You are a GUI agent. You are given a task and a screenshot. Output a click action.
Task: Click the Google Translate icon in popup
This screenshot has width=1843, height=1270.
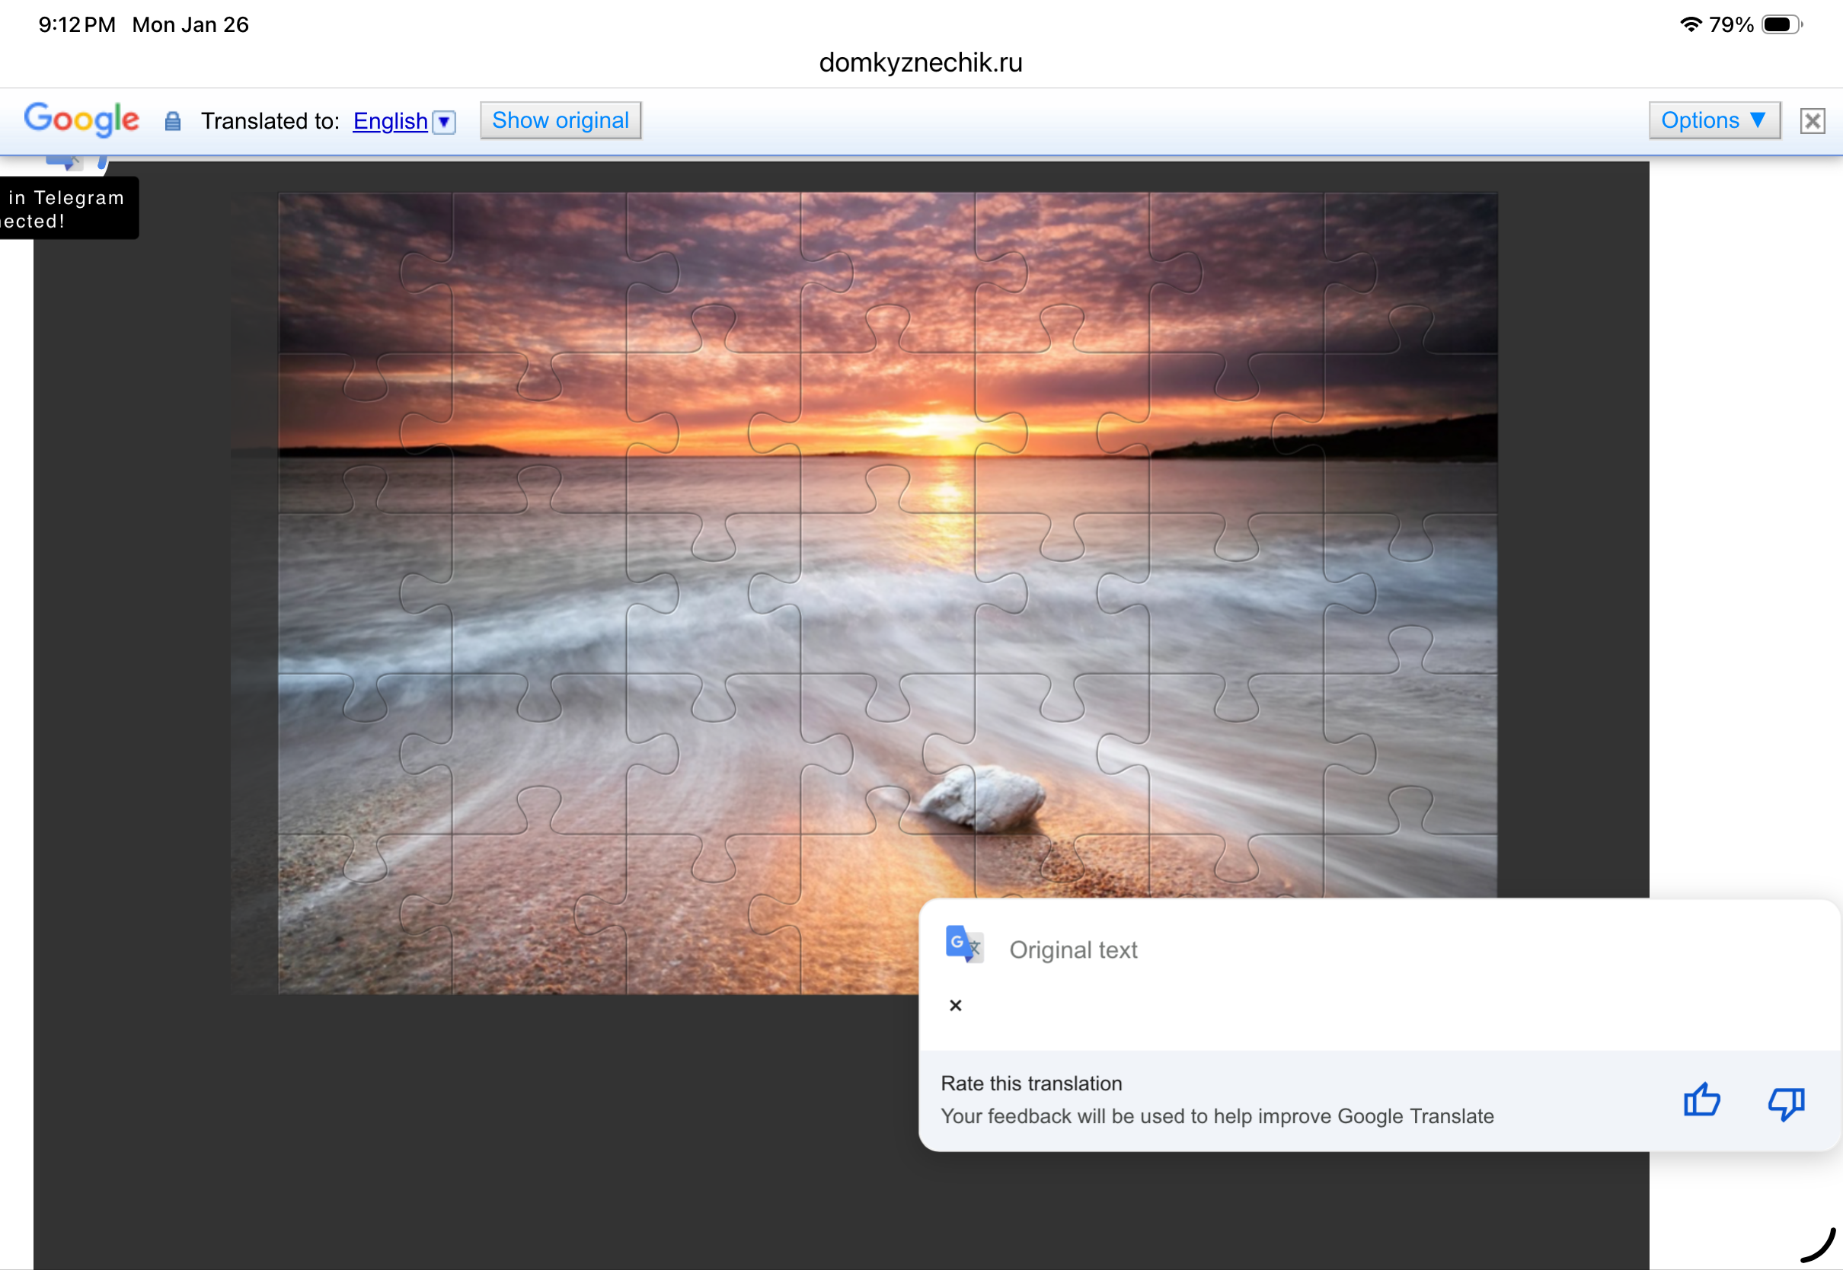tap(963, 945)
